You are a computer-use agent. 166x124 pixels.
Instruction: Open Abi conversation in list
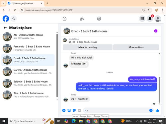tap(28, 36)
